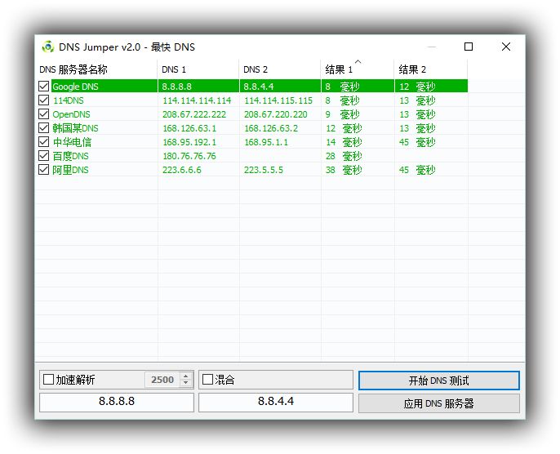Select the 百度DNS server name
560x454 pixels.
71,156
